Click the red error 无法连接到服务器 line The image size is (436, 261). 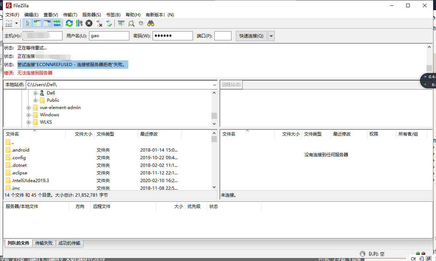[35, 73]
